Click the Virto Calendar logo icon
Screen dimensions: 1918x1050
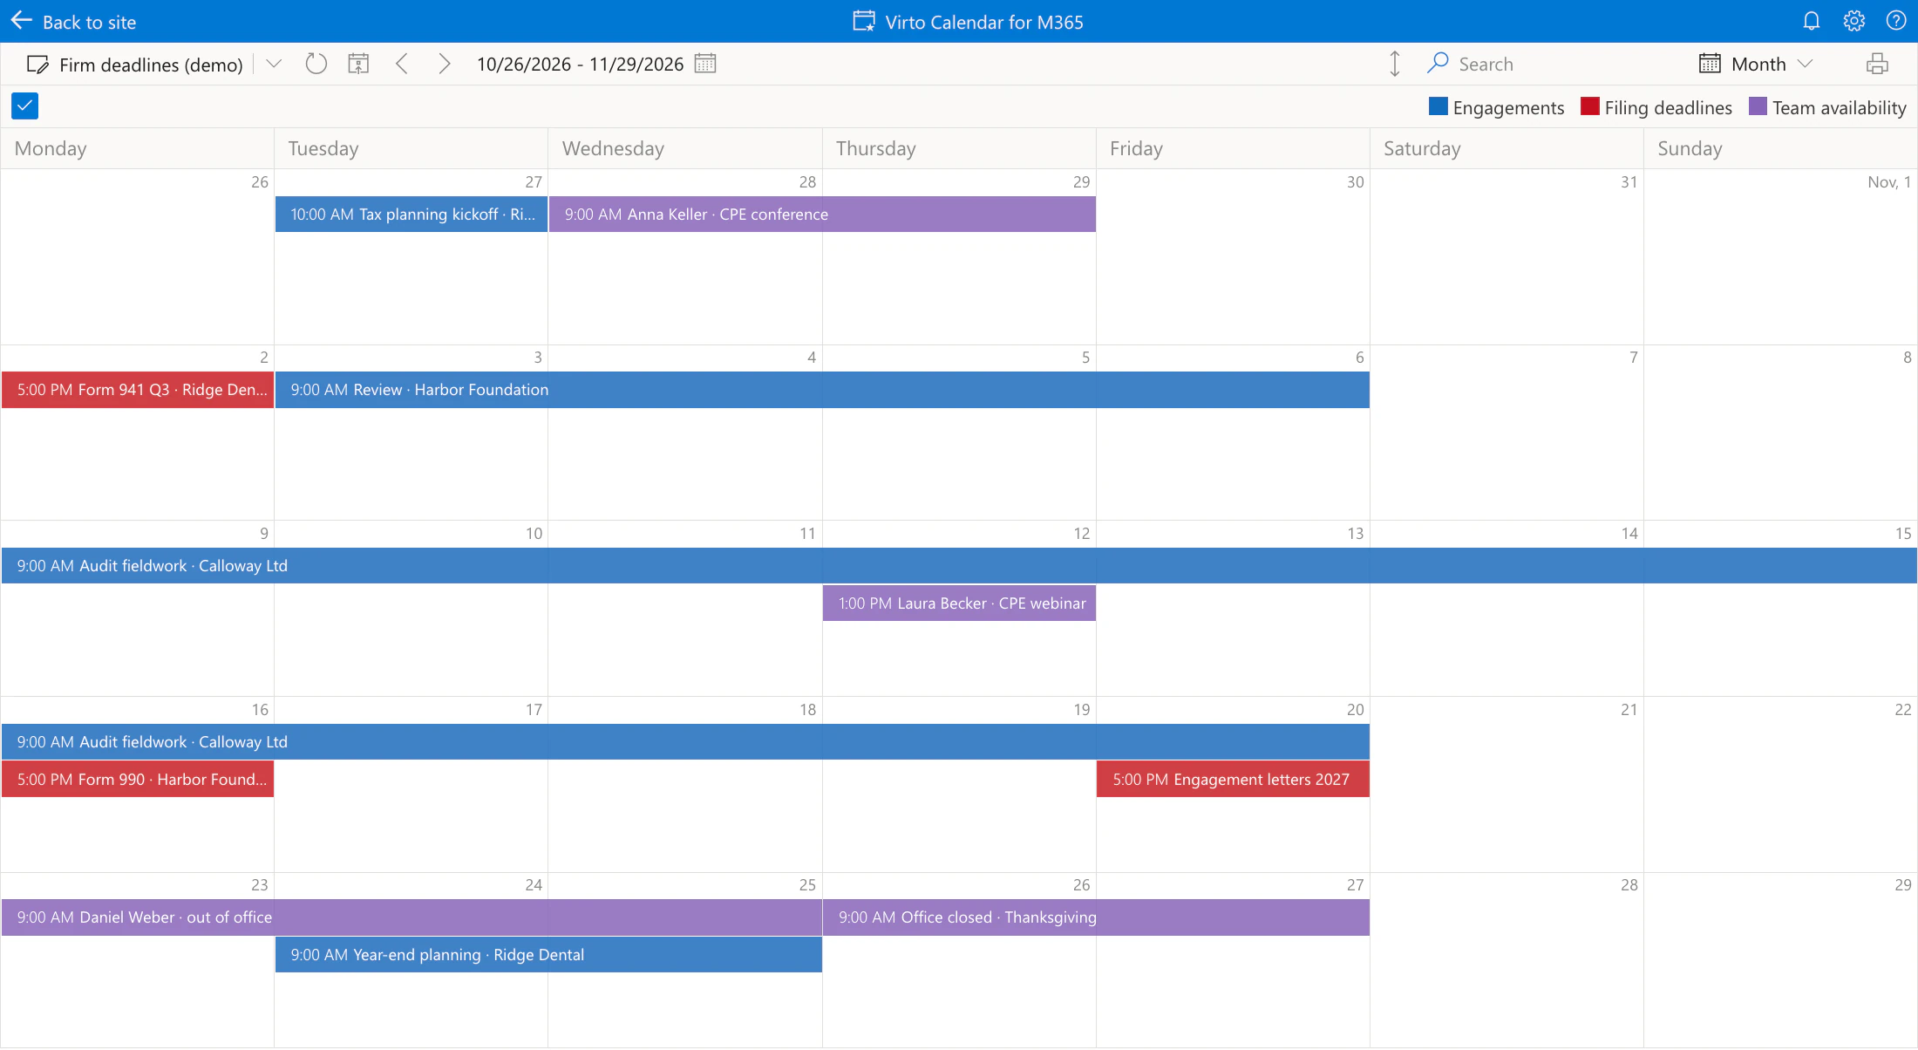[x=864, y=21]
